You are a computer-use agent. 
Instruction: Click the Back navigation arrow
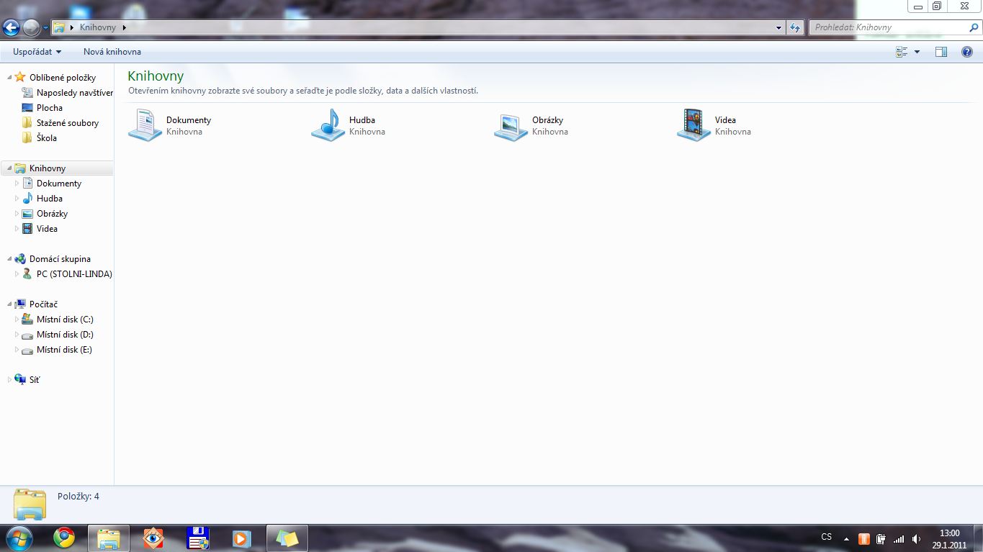coord(12,28)
